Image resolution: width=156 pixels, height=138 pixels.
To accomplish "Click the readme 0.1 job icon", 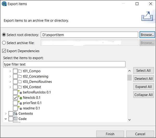I will pos(21,108).
